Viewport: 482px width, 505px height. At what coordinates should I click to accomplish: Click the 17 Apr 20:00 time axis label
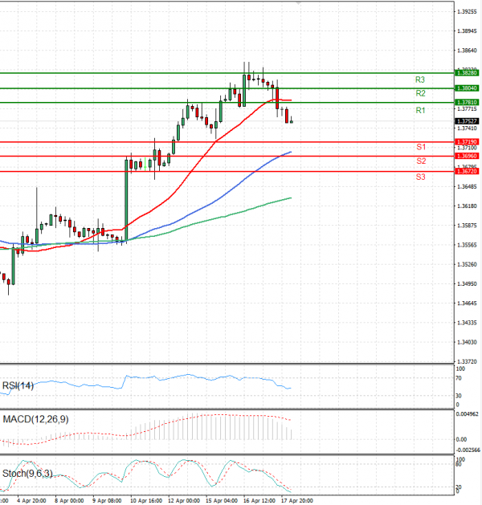tap(296, 501)
